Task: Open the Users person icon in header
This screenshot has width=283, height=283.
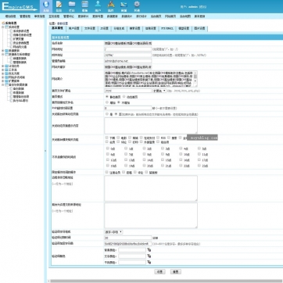Action: pyautogui.click(x=98, y=5)
